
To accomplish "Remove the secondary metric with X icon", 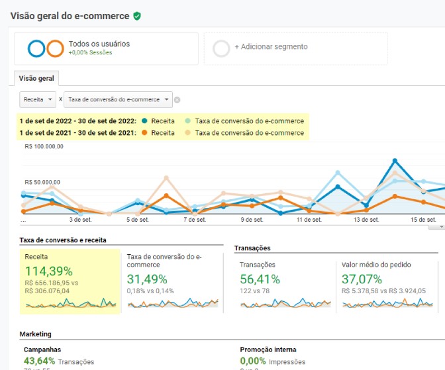I will coord(177,100).
